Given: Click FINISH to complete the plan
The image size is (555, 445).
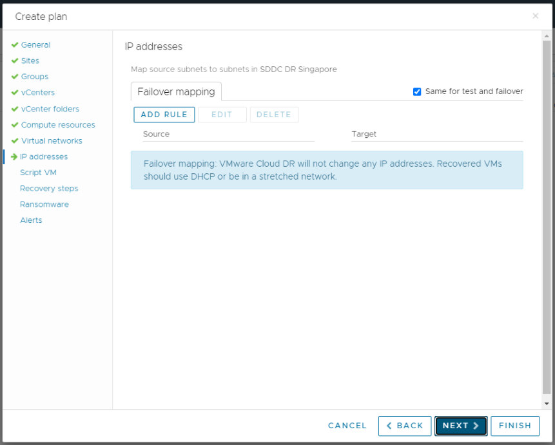Looking at the screenshot, I should tap(515, 426).
